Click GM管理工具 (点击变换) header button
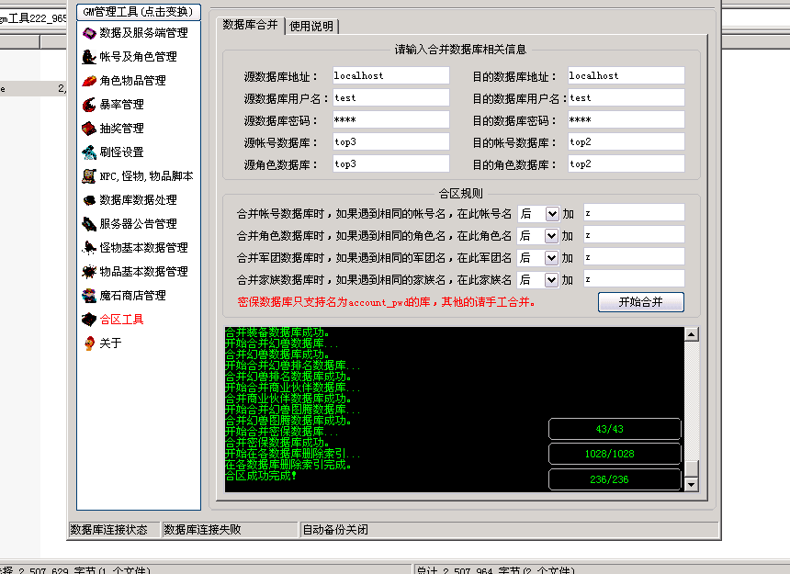Image resolution: width=790 pixels, height=574 pixels. [138, 12]
